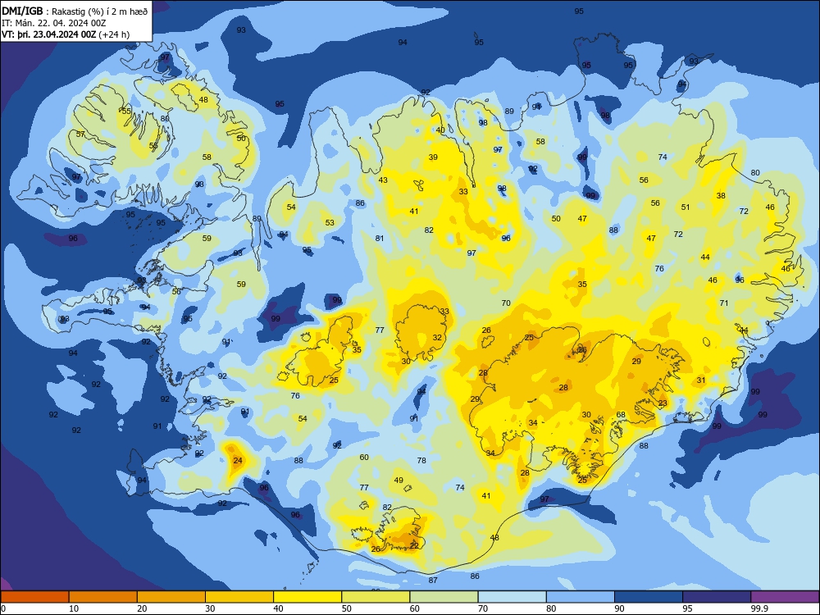Click the map humidity value '49'

pos(399,481)
